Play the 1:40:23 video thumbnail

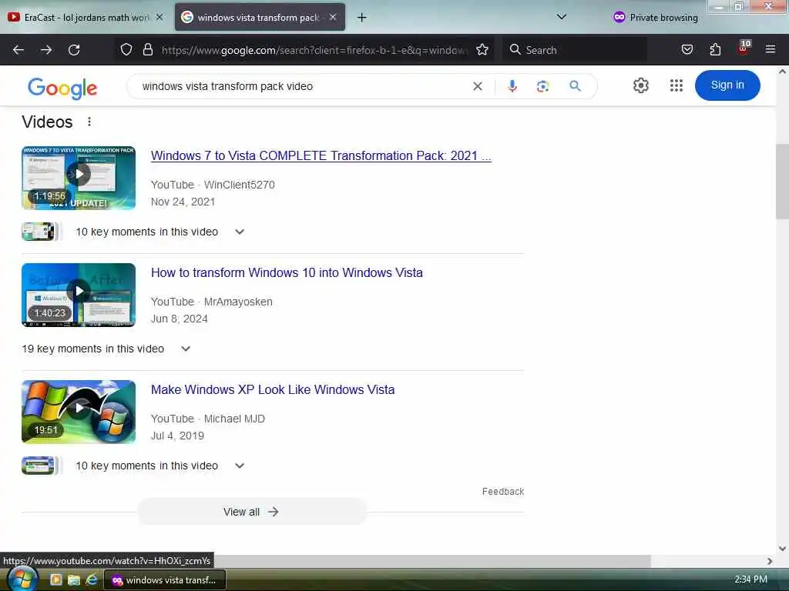click(79, 295)
